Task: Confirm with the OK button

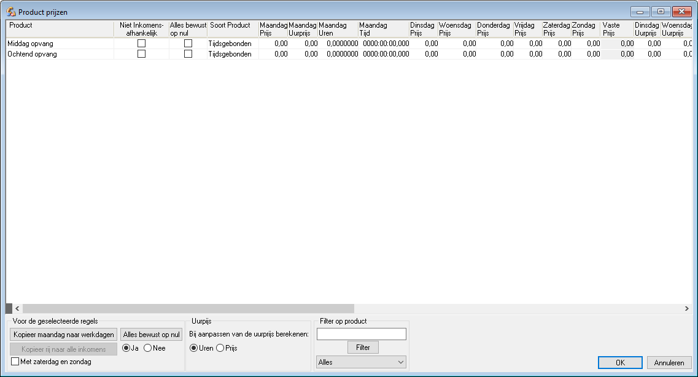Action: pos(620,363)
